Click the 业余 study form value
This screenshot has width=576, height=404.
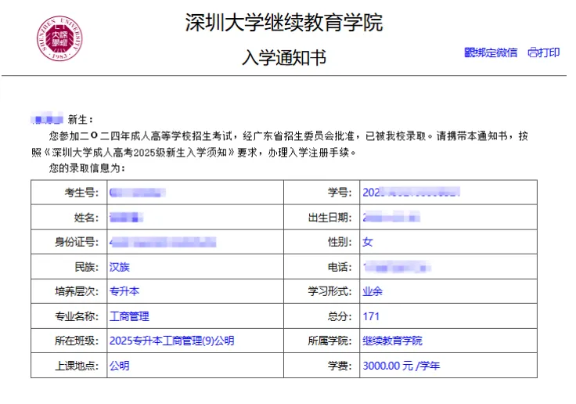(373, 291)
